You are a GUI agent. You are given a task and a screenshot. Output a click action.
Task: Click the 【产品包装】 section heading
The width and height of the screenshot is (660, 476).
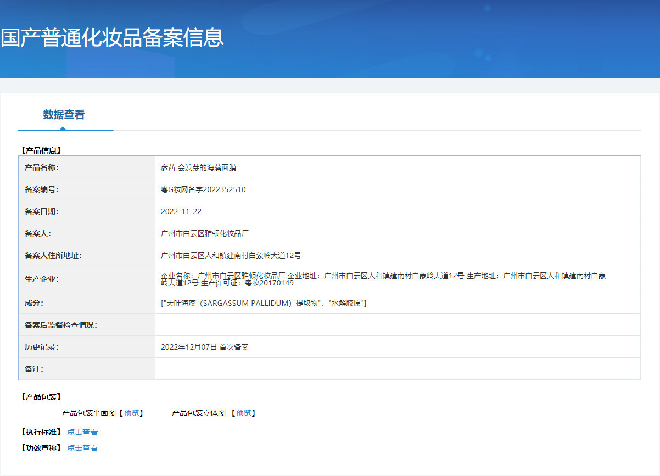[x=40, y=397]
